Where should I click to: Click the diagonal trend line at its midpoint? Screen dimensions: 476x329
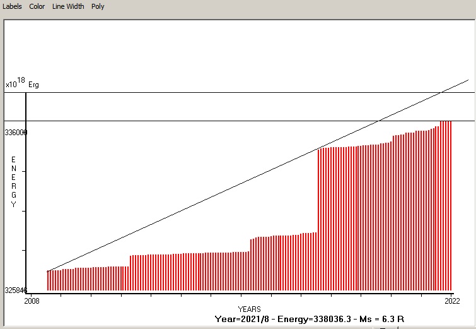[x=258, y=175]
